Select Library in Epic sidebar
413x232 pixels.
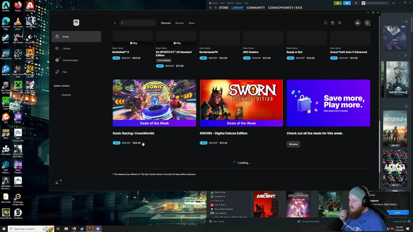coord(76,48)
